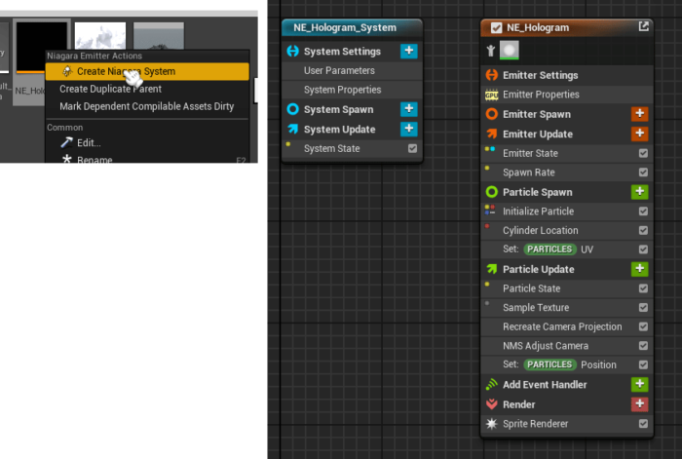The height and width of the screenshot is (459, 682).
Task: Open the System Update add-module plus menu
Action: (409, 129)
